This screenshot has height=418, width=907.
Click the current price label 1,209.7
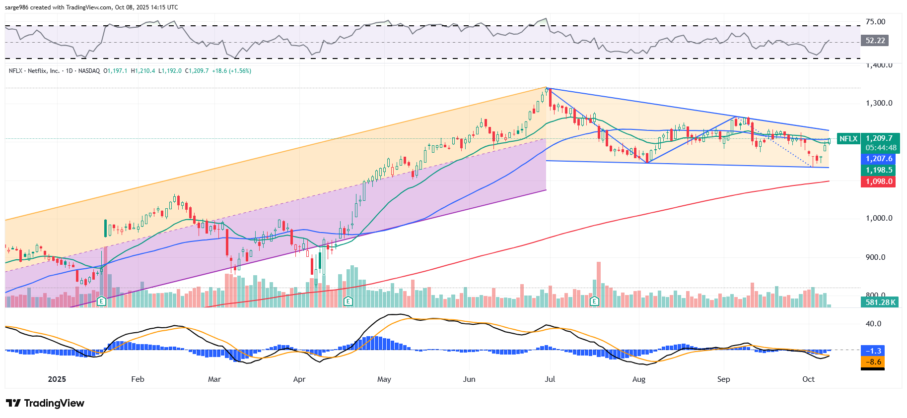(x=879, y=138)
